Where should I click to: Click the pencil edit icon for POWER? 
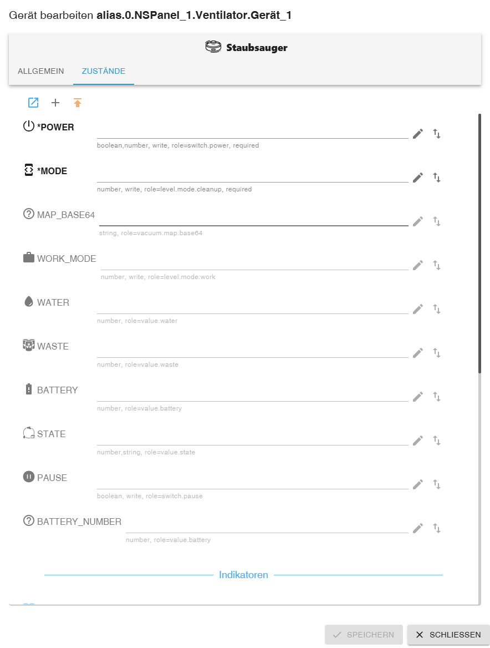[418, 134]
